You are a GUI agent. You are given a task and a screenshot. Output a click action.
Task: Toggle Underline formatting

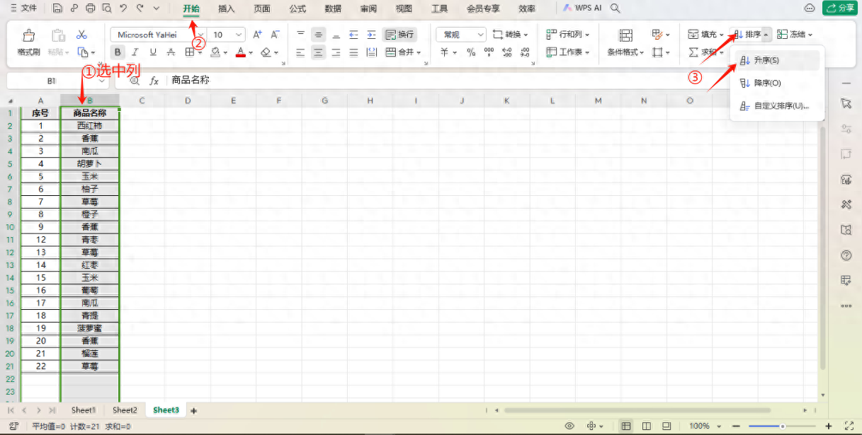click(152, 52)
